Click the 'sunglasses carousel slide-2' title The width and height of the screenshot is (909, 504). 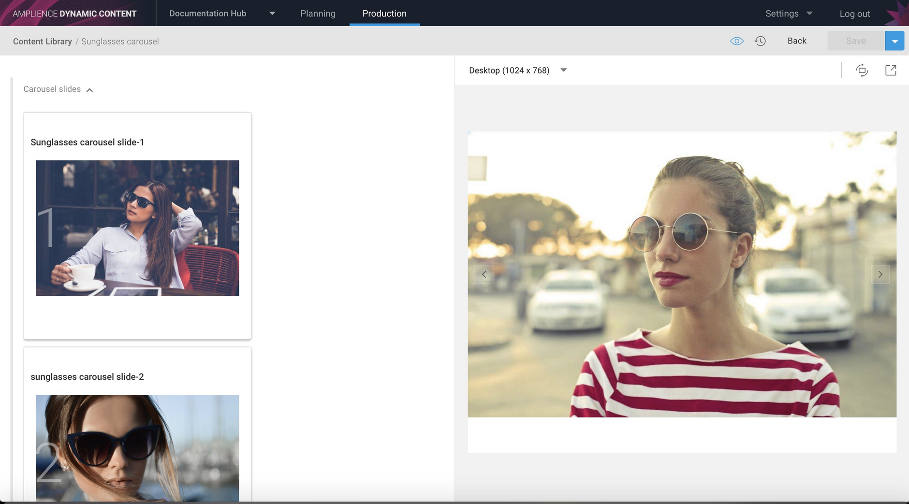[x=87, y=377]
